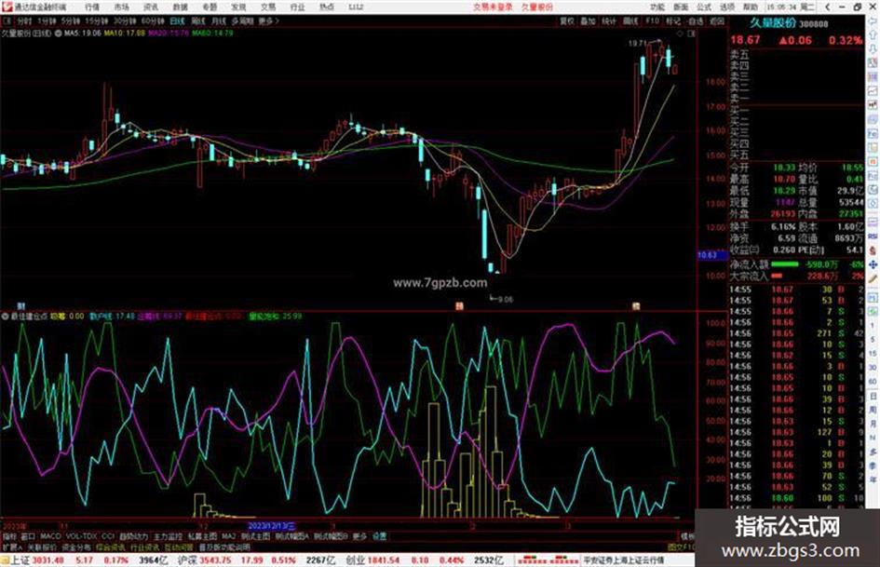Image resolution: width=880 pixels, height=567 pixels.
Task: Click the second red signal icon in status bar
Action: [x=564, y=560]
